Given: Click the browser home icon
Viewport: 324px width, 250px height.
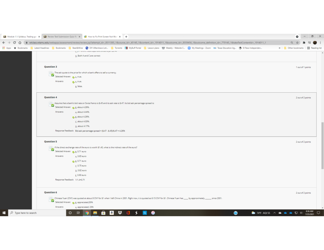Looking at the screenshot, I should point(20,42).
